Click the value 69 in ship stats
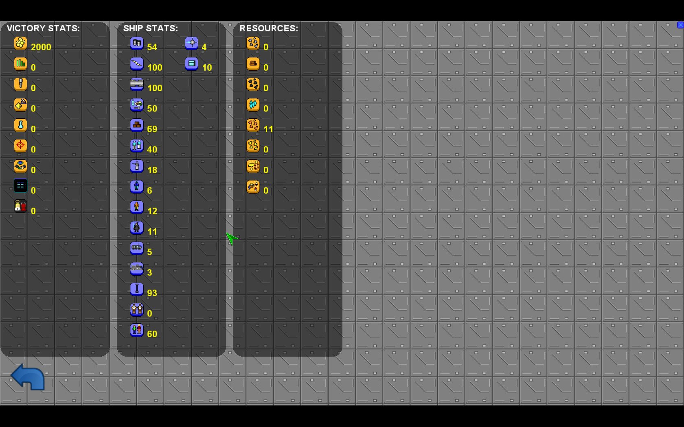Image resolution: width=684 pixels, height=427 pixels. 152,129
